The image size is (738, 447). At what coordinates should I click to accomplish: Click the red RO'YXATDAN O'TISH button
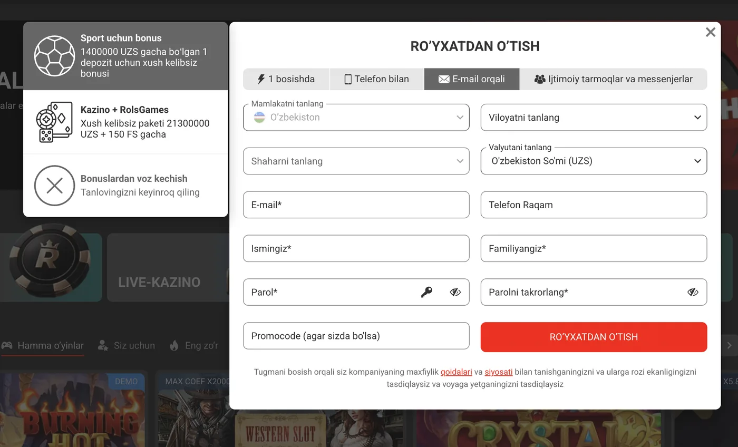(594, 337)
